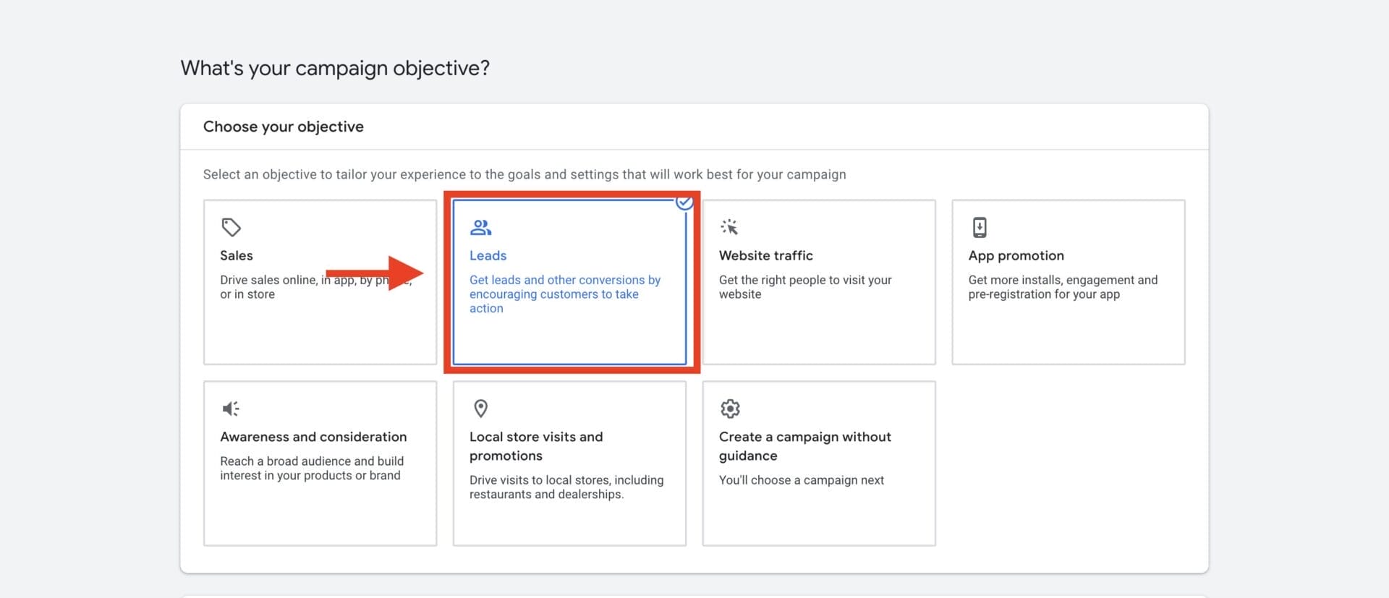The image size is (1389, 598).
Task: Click the Leads people icon
Action: pos(480,228)
